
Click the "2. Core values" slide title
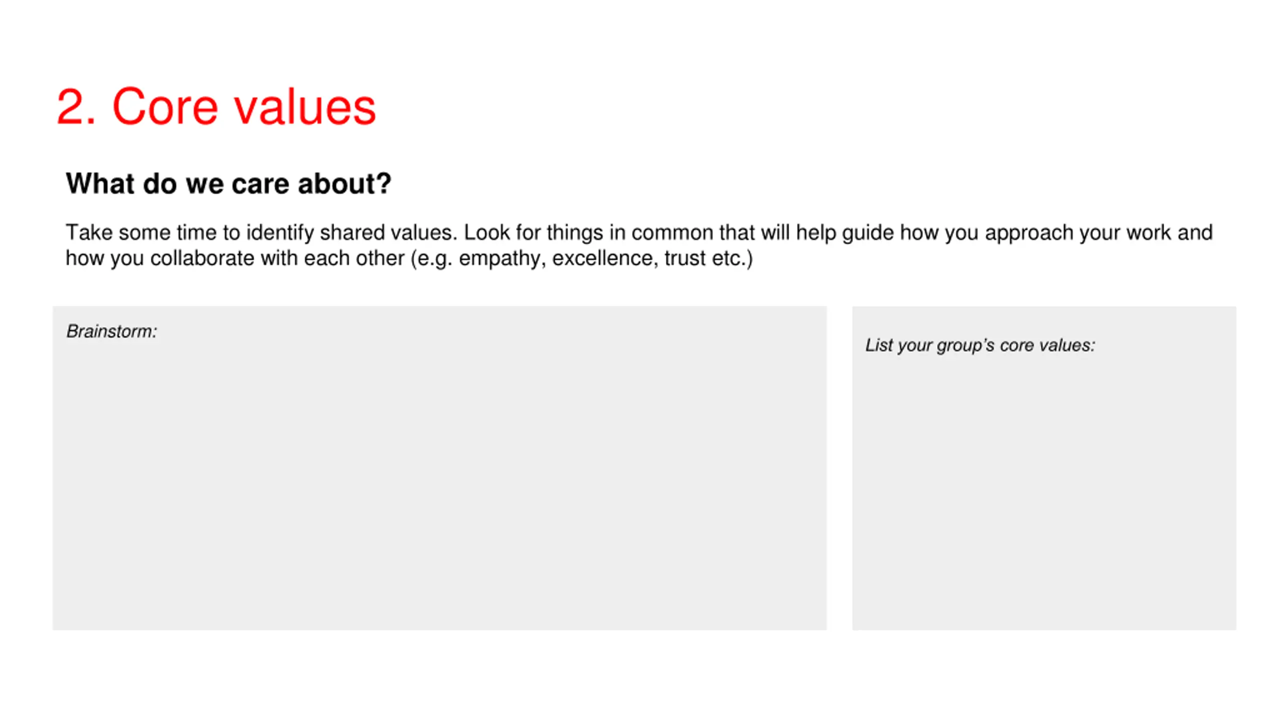pos(216,106)
